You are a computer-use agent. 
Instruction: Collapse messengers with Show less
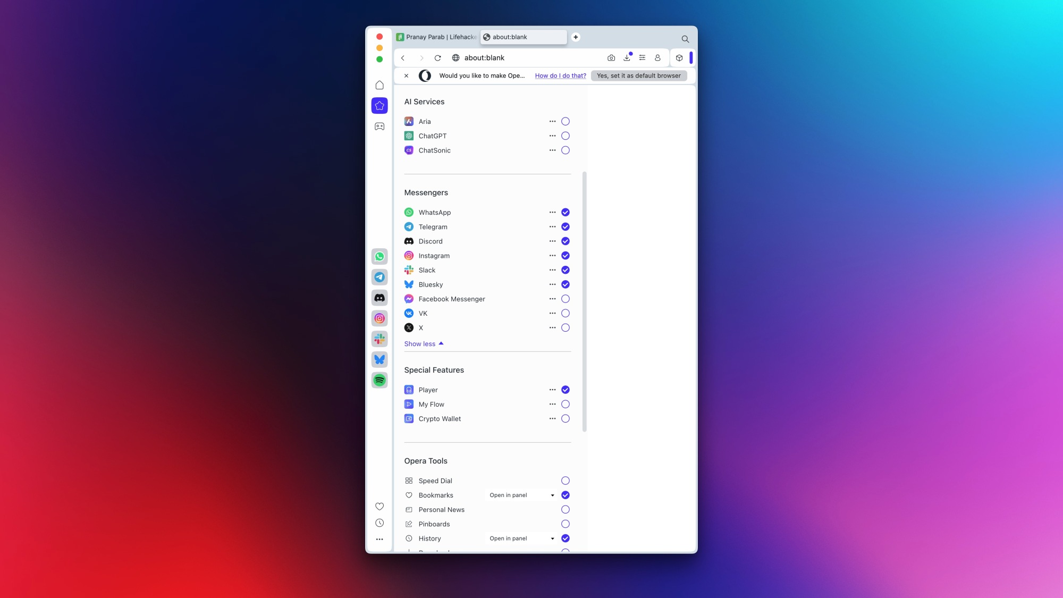424,344
